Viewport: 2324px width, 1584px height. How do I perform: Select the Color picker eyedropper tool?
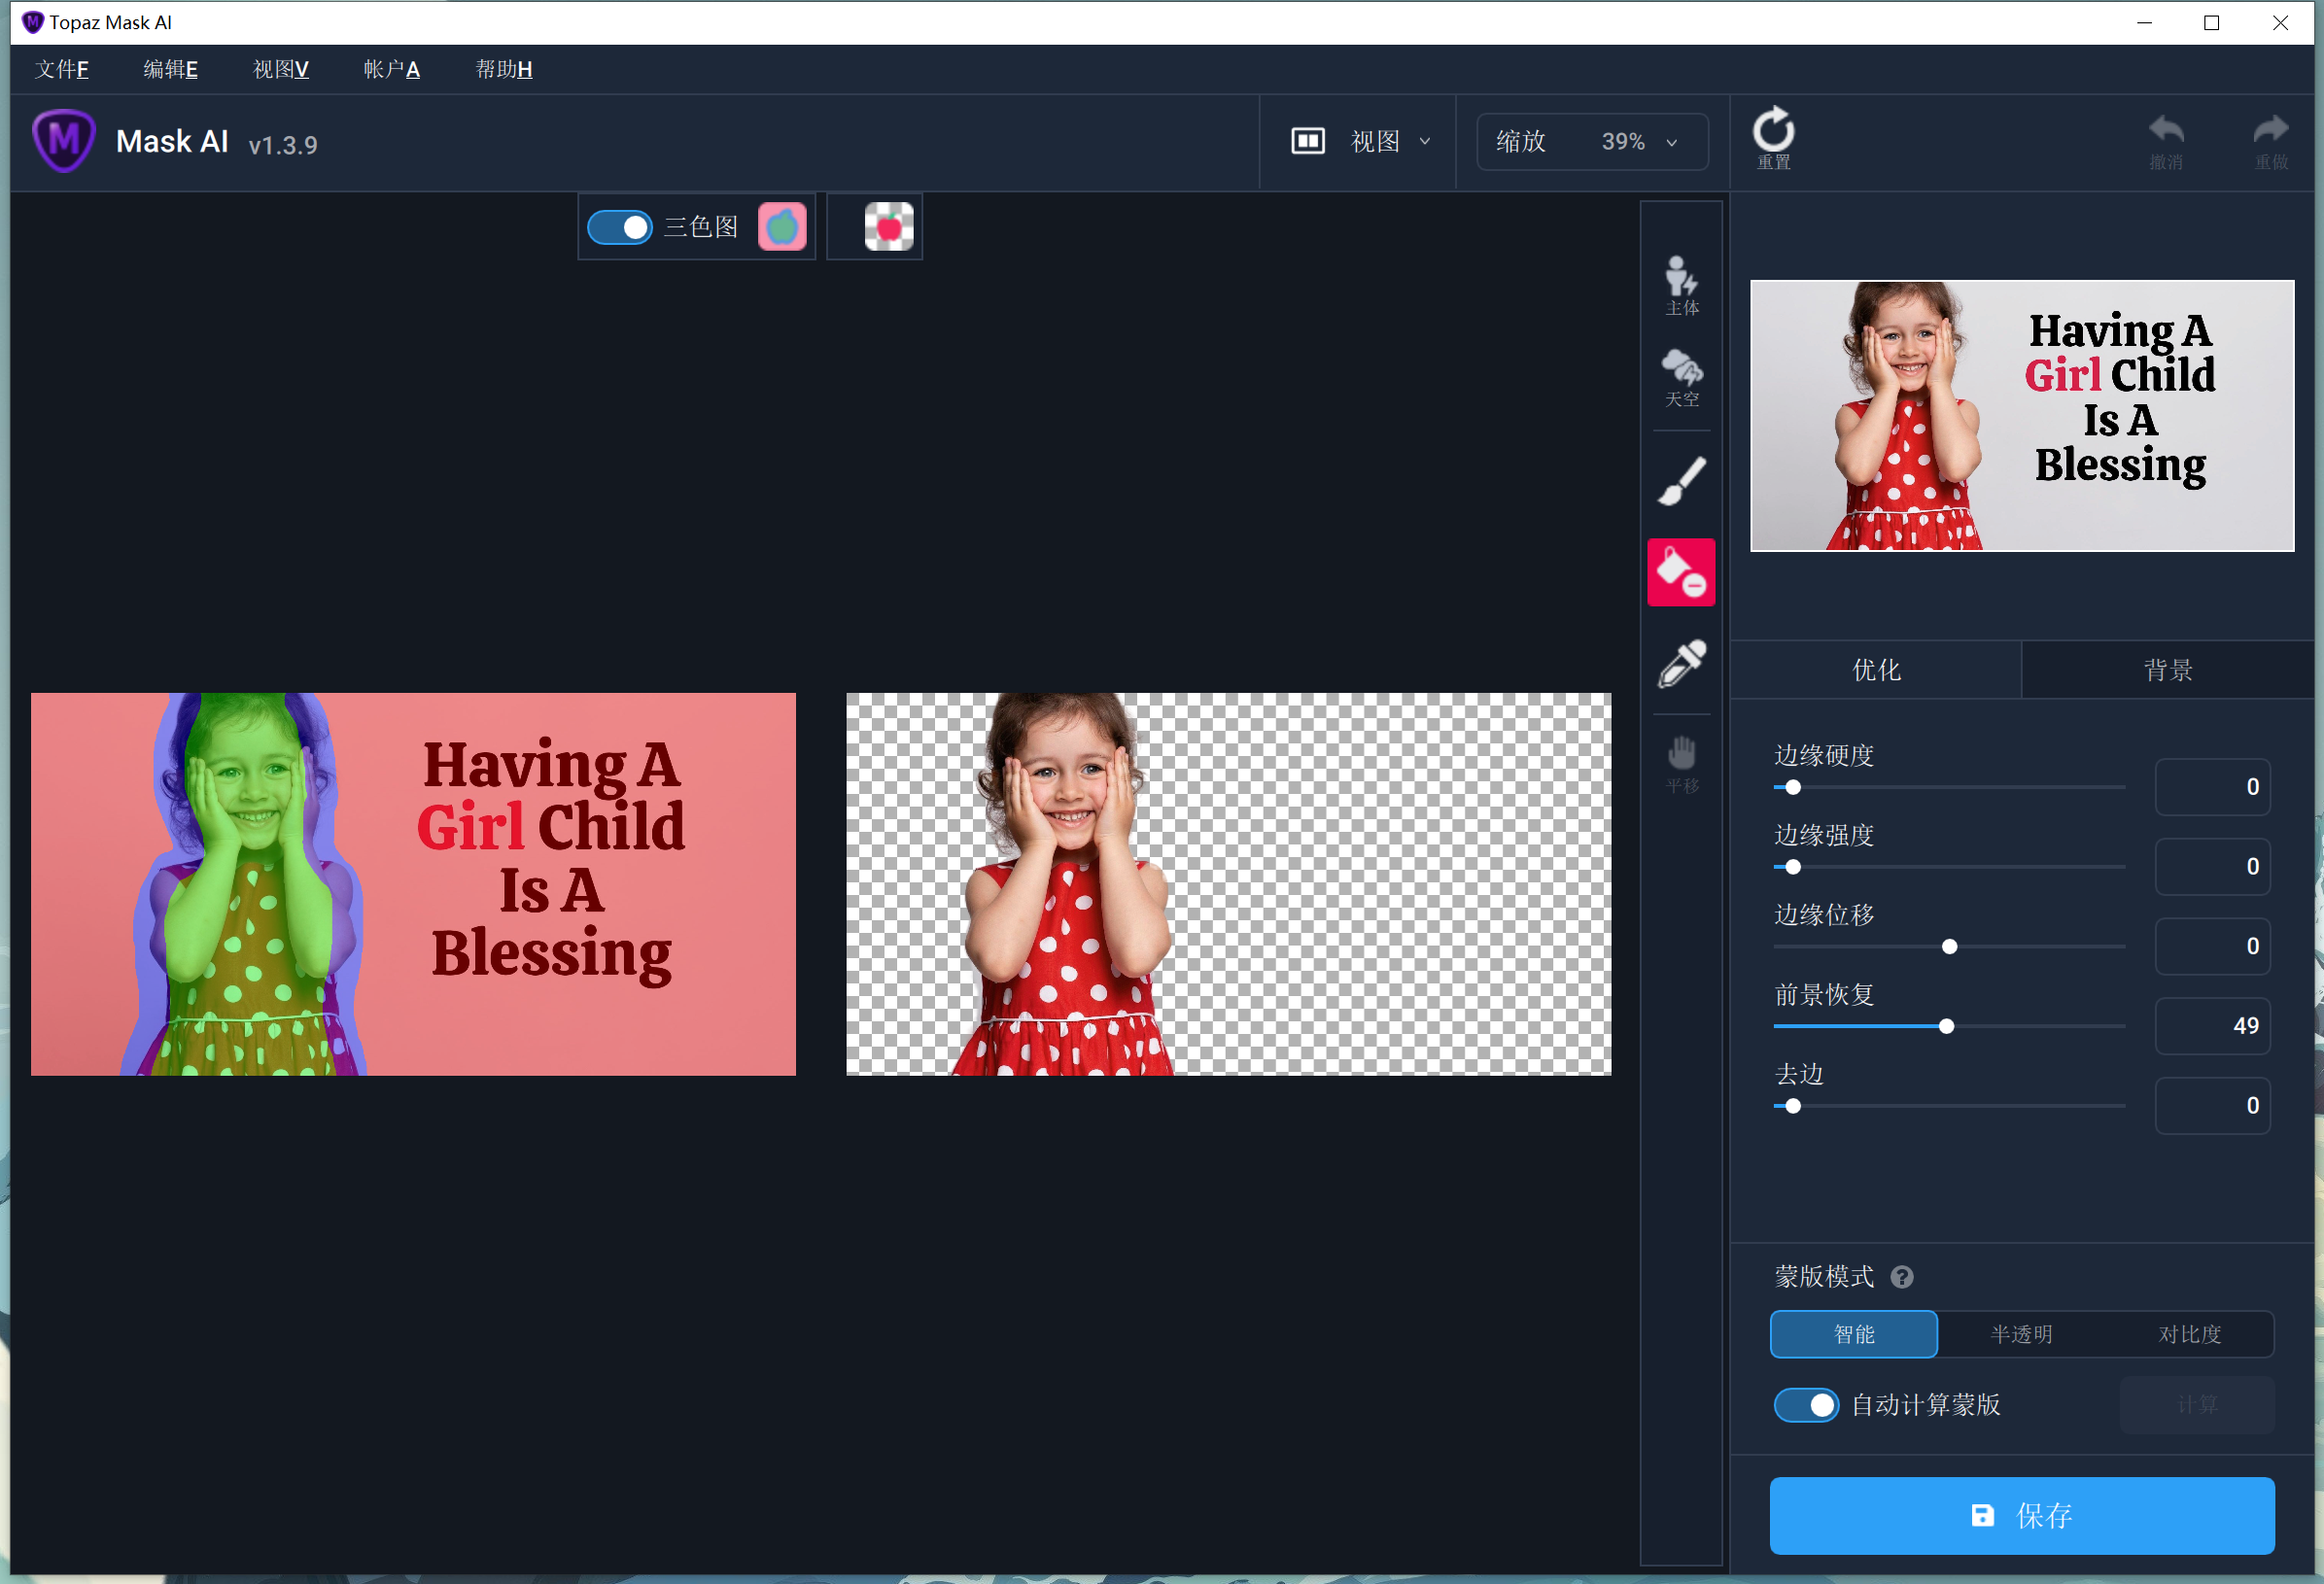(x=1681, y=663)
